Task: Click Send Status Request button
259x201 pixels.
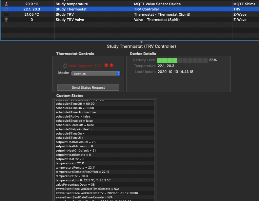Action: point(88,87)
